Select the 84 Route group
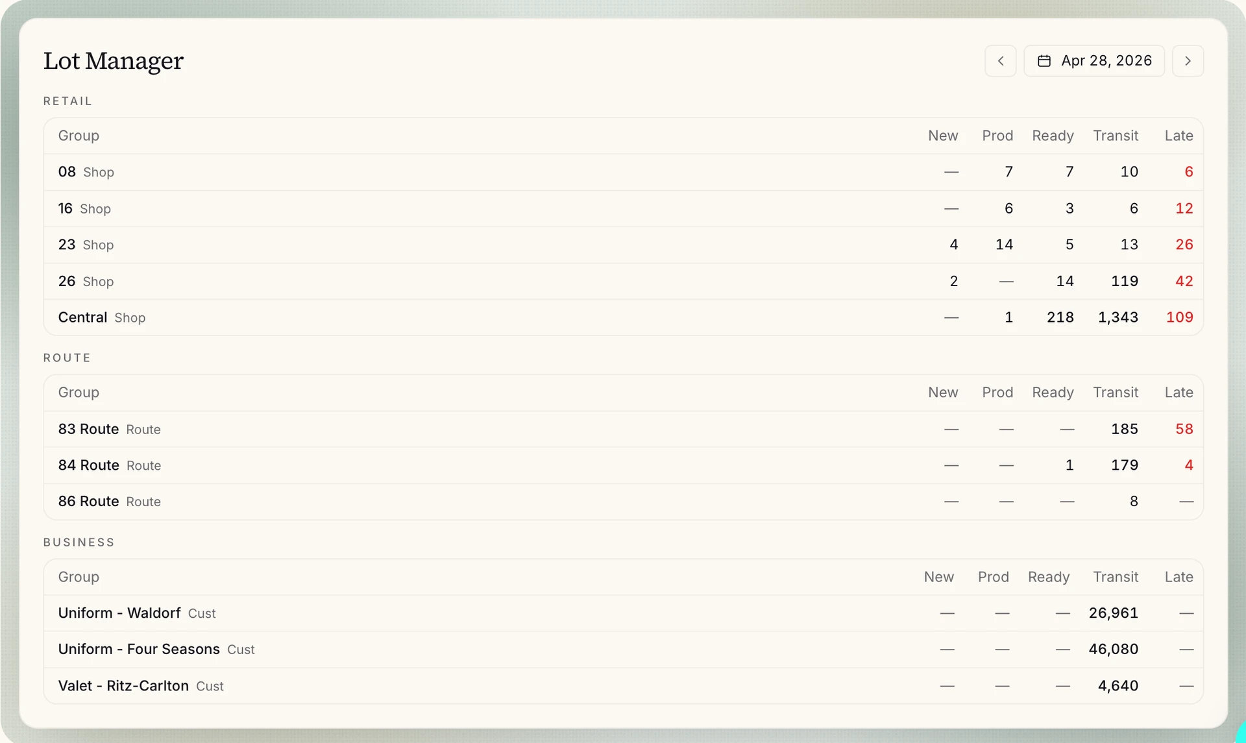 point(623,465)
